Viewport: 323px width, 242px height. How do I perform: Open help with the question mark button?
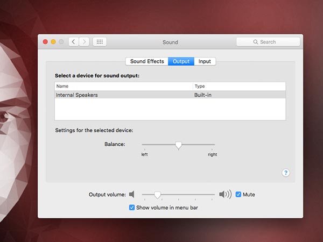click(x=286, y=173)
